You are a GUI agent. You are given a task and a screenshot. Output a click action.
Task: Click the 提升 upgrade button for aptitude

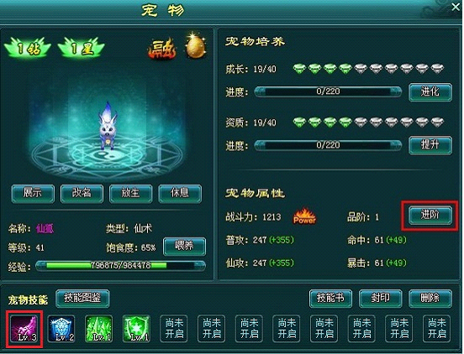(x=430, y=145)
